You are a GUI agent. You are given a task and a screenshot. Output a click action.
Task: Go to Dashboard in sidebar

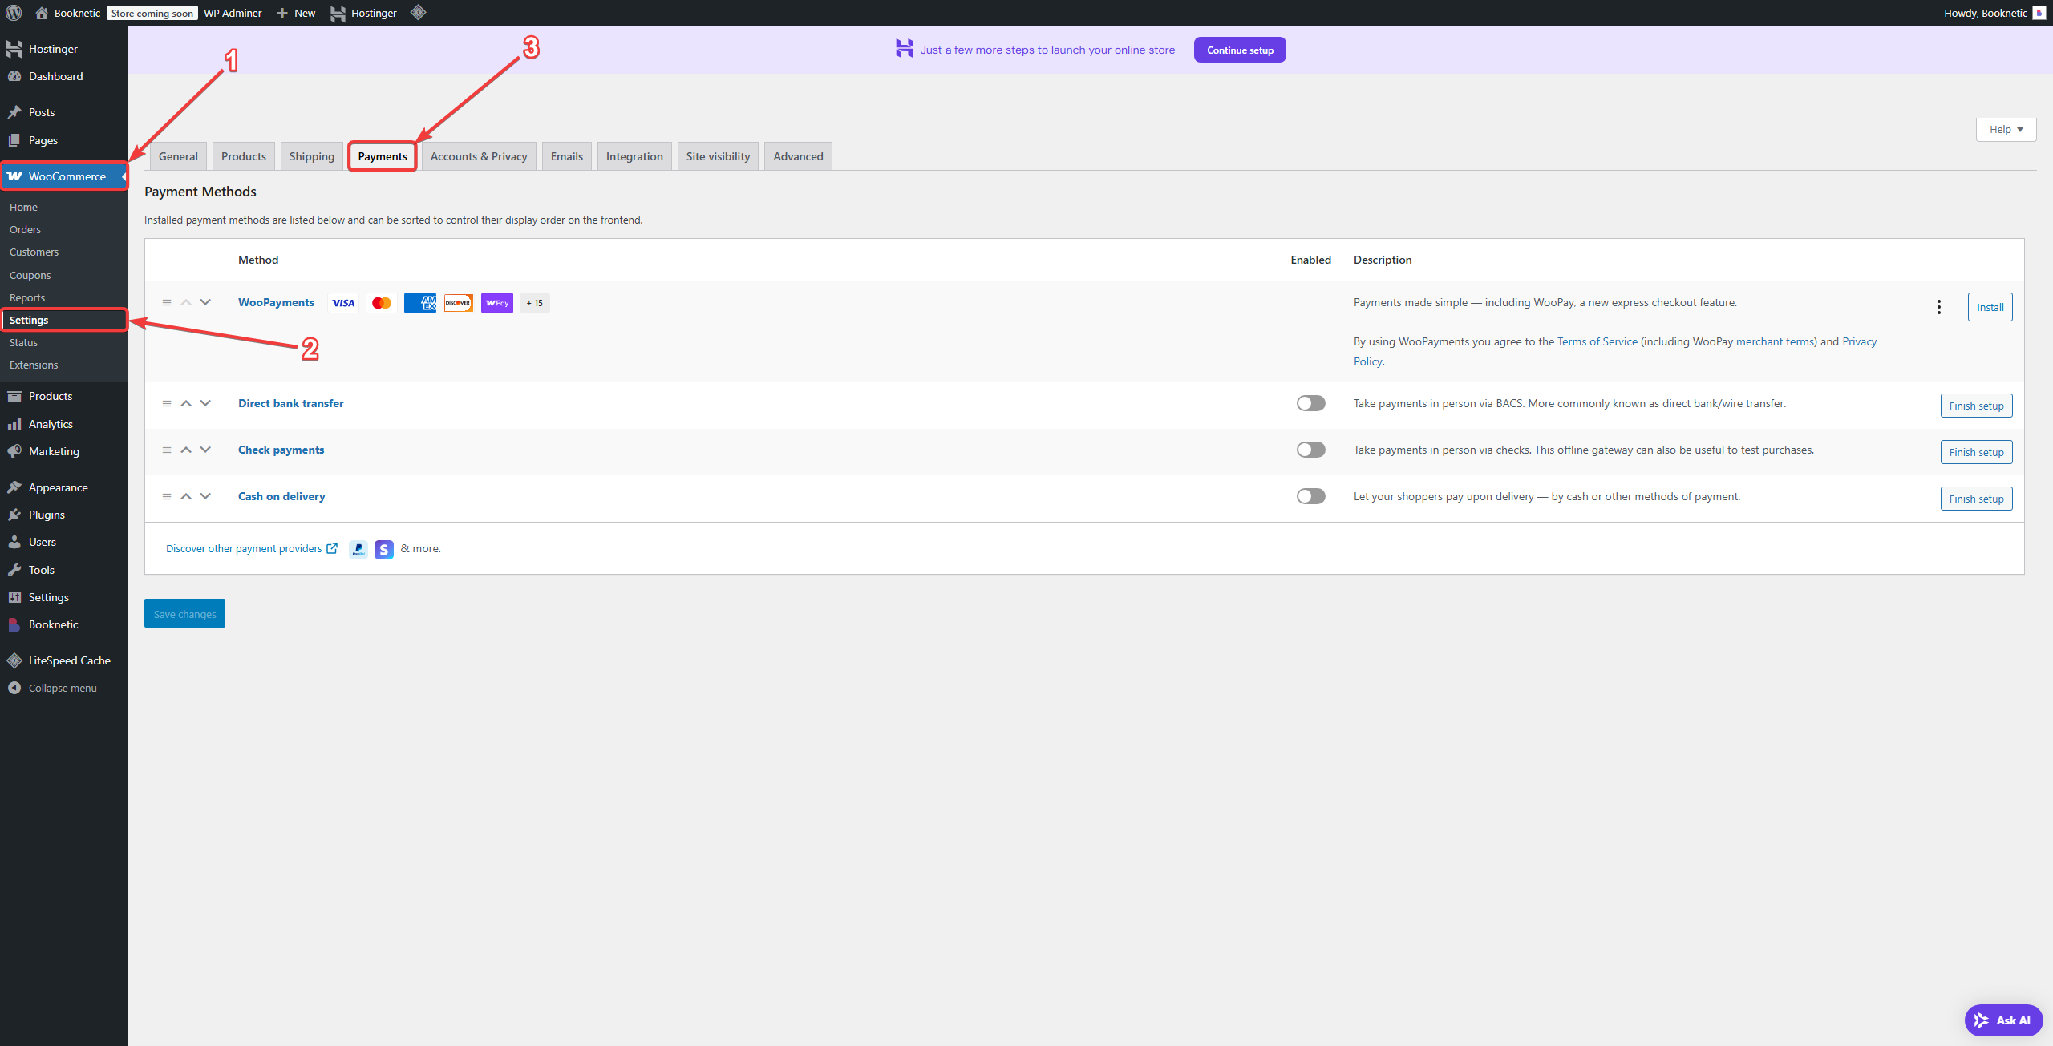pos(64,76)
